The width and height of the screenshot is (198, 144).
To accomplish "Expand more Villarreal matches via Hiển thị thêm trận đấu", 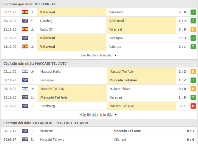I will (x=96, y=55).
